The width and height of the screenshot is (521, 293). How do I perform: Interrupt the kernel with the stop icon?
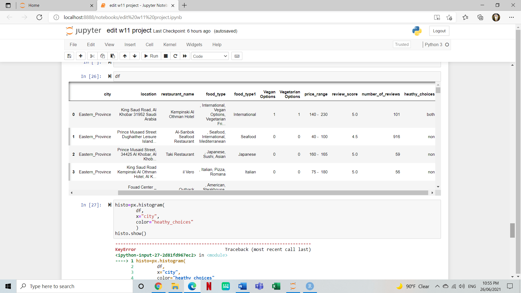pyautogui.click(x=166, y=56)
